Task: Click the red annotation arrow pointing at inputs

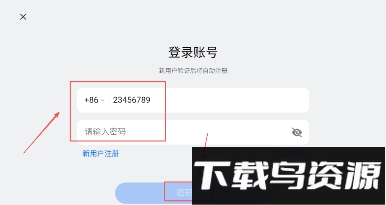Action: point(42,133)
